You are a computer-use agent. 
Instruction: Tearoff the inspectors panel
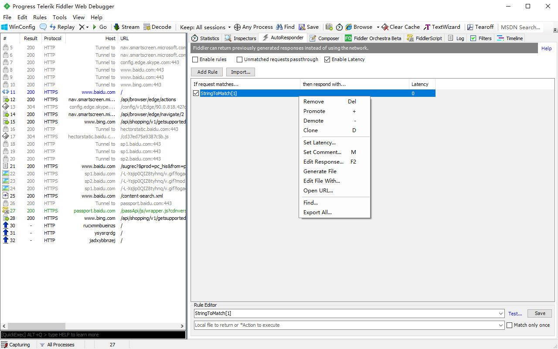point(480,27)
